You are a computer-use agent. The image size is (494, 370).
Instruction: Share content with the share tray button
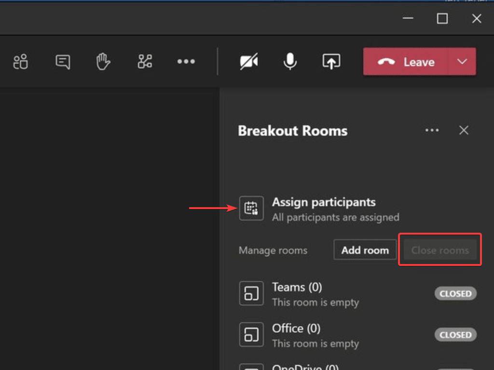(331, 62)
